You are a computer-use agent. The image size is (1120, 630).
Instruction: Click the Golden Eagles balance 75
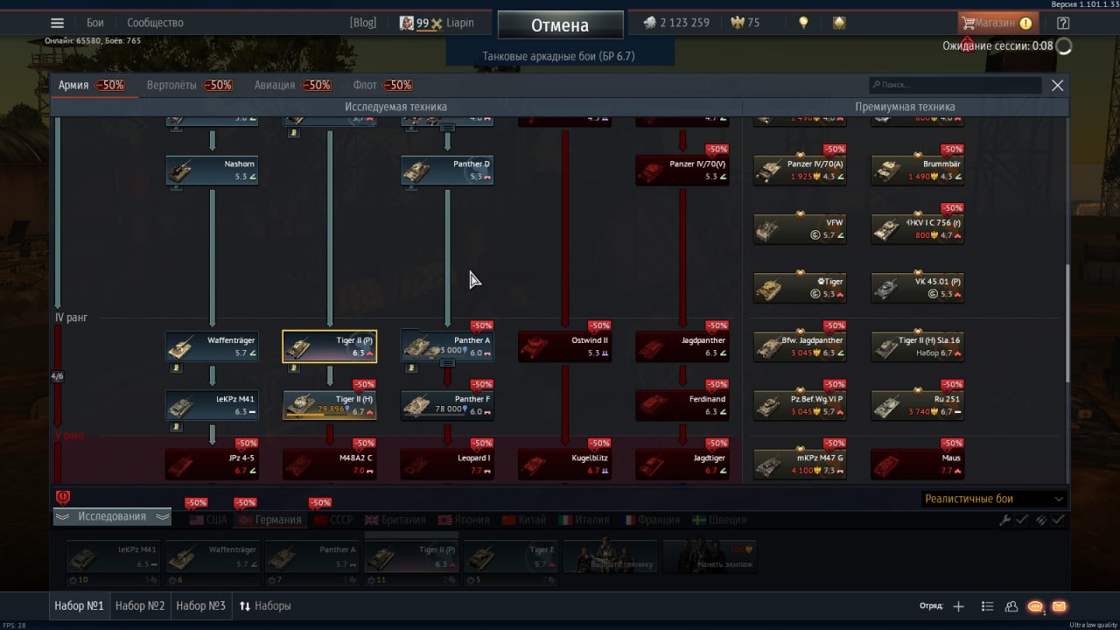pos(745,23)
